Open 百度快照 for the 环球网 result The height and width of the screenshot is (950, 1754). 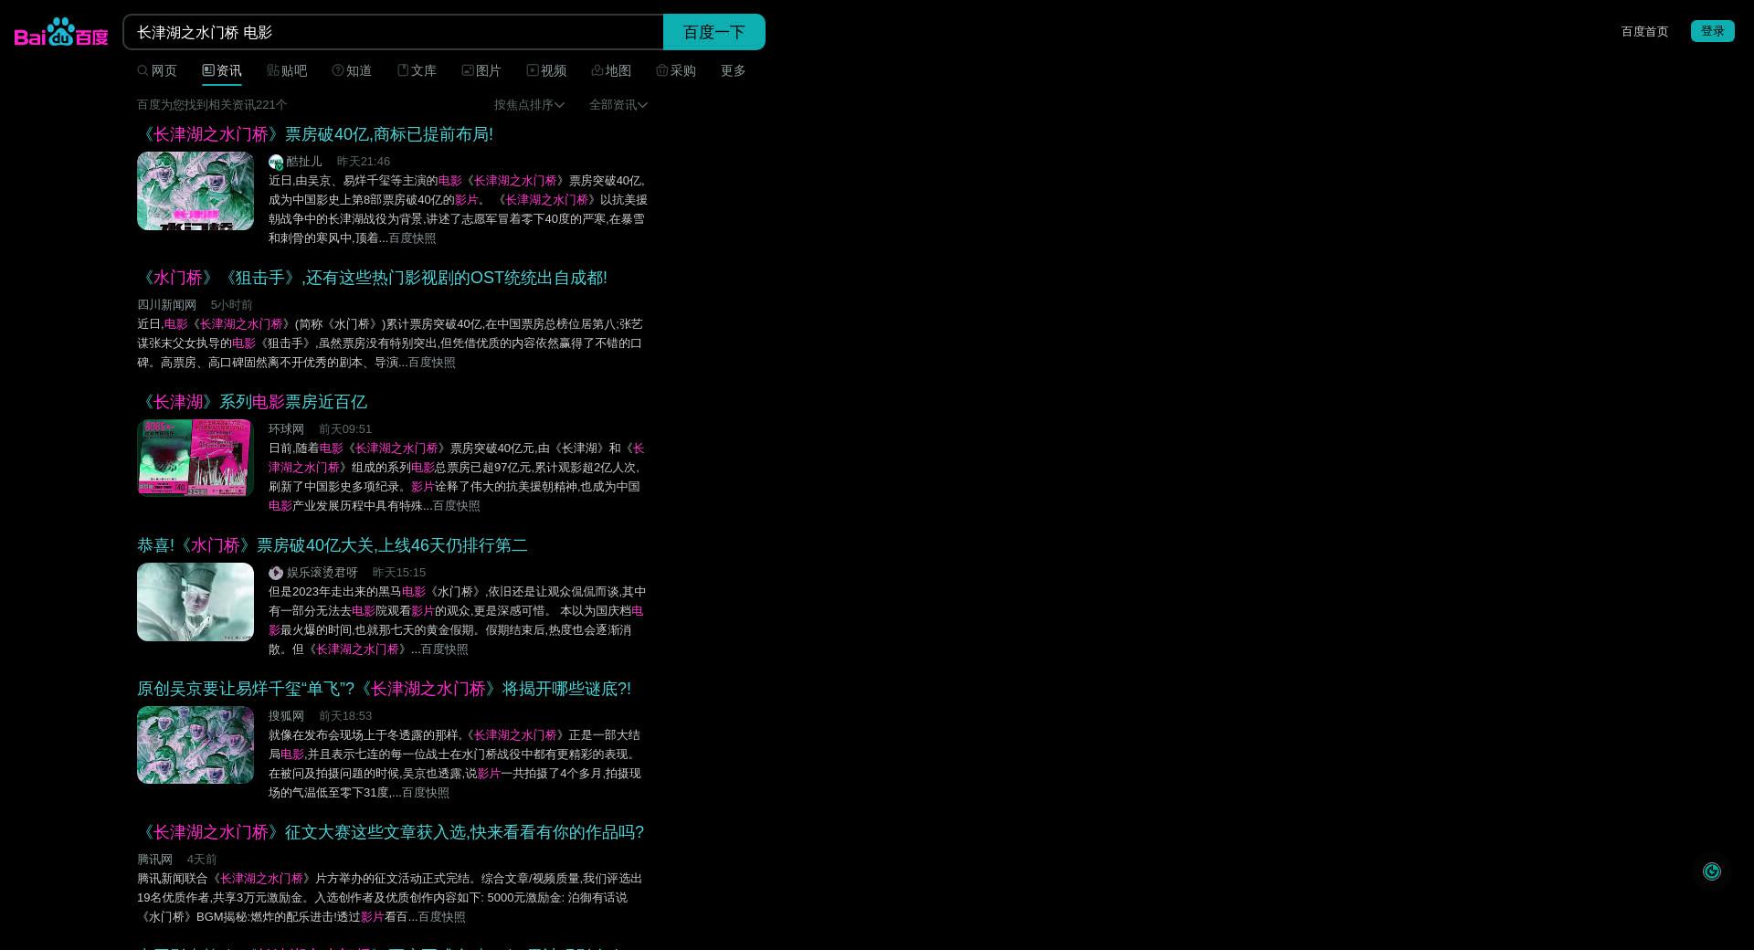point(457,506)
